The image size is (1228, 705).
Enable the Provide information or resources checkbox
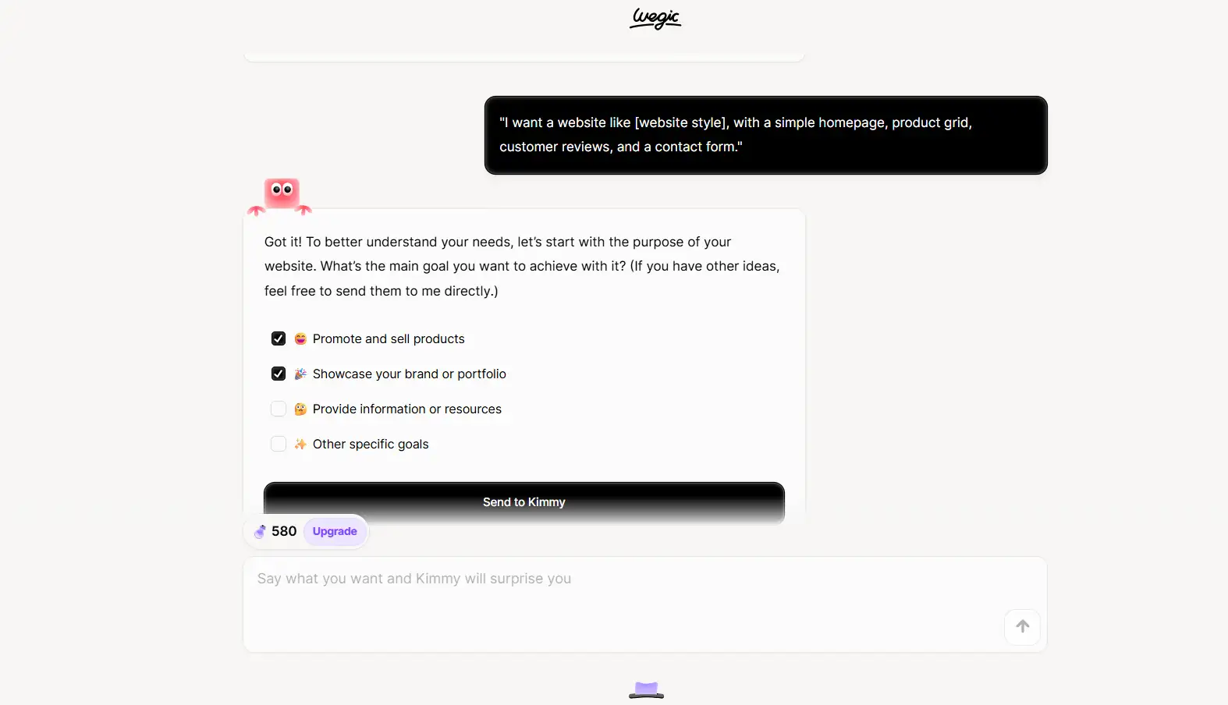pyautogui.click(x=279, y=409)
